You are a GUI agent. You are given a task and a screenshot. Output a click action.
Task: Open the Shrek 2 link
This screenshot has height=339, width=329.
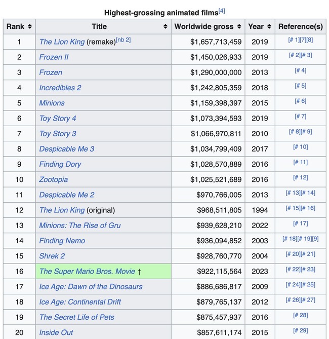pos(52,256)
